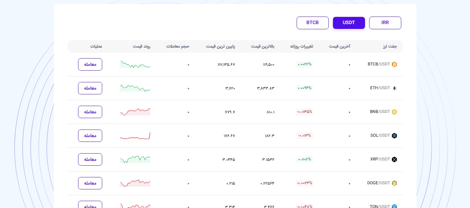Image resolution: width=470 pixels, height=208 pixels.
Task: Select the XRP/USDT highest price value
Action: pyautogui.click(x=268, y=159)
